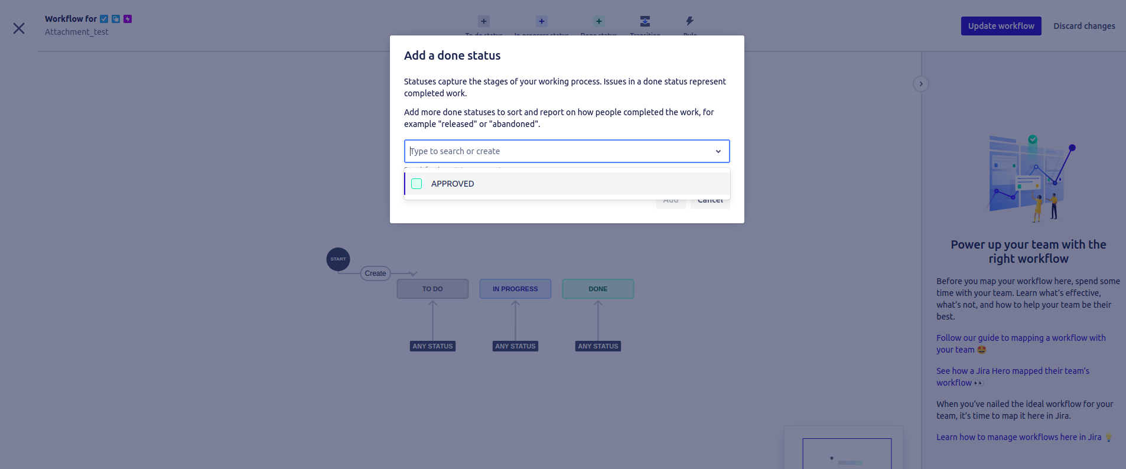Click the blue task issue type icon

(x=104, y=19)
